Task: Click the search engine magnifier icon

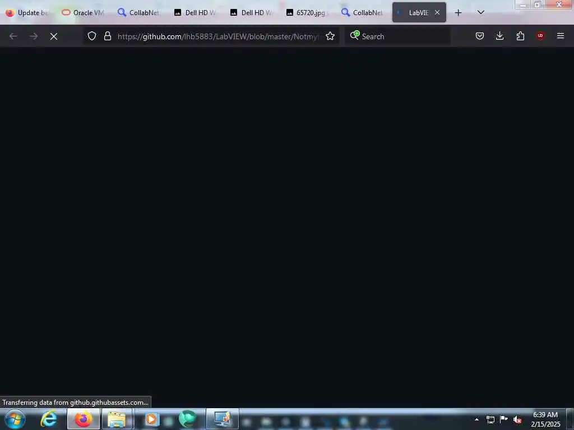Action: pyautogui.click(x=354, y=35)
